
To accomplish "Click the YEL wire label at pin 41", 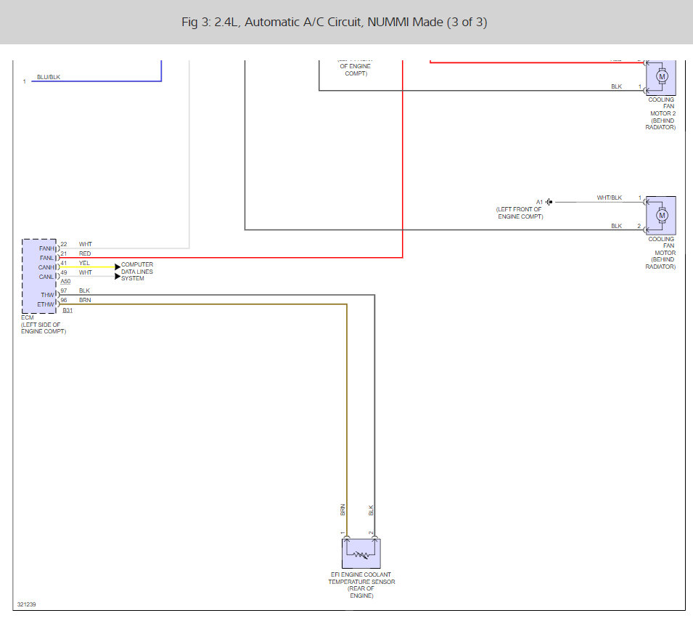I will pos(84,263).
